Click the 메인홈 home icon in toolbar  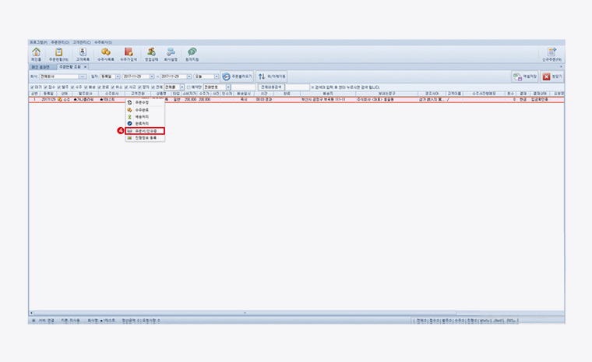click(37, 53)
